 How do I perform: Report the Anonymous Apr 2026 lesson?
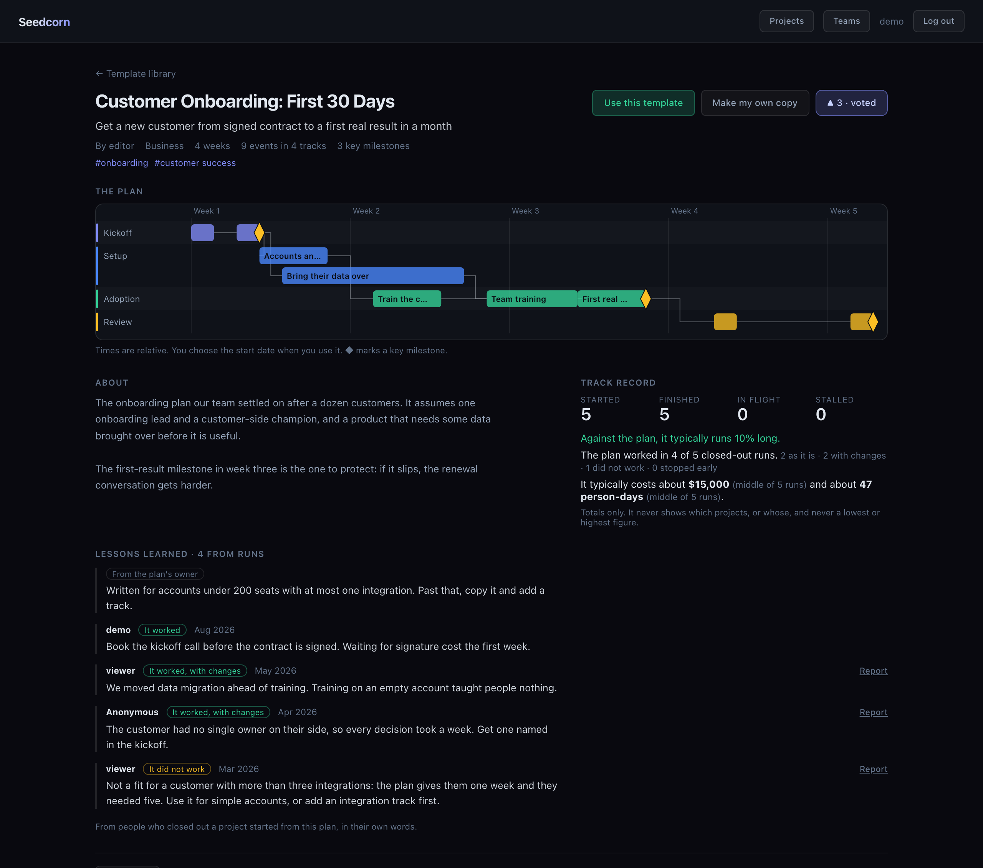point(873,712)
